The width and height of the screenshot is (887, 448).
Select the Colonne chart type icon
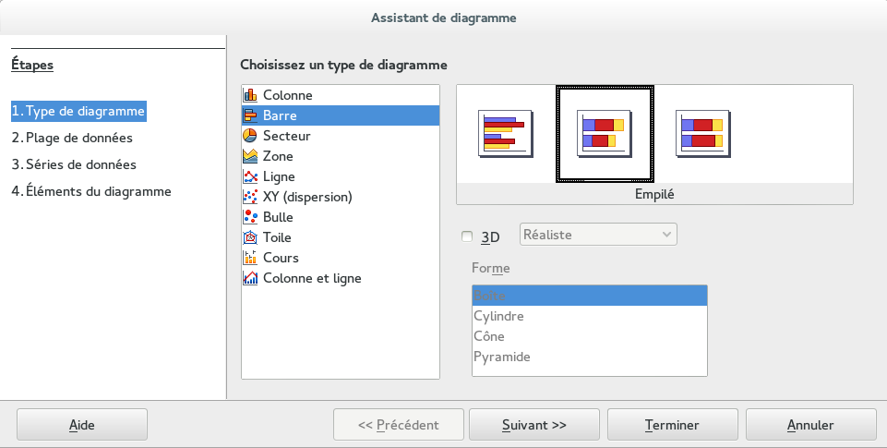point(250,95)
